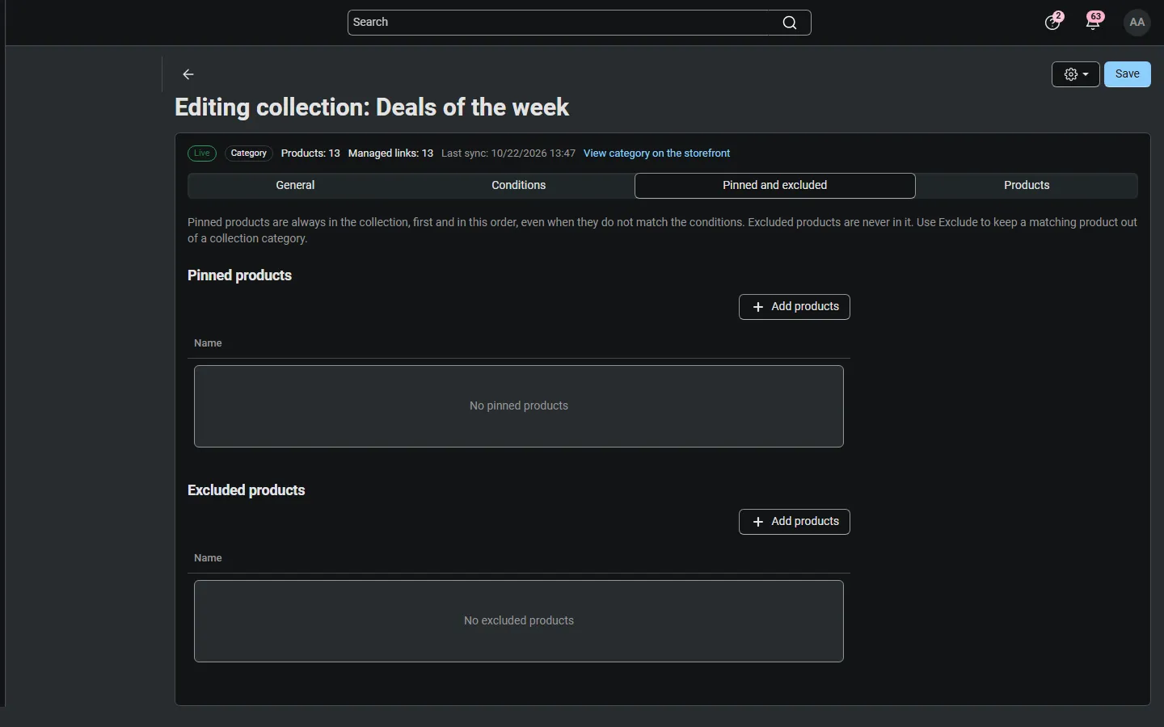Open View category on the storefront link
1164x727 pixels.
[657, 153]
